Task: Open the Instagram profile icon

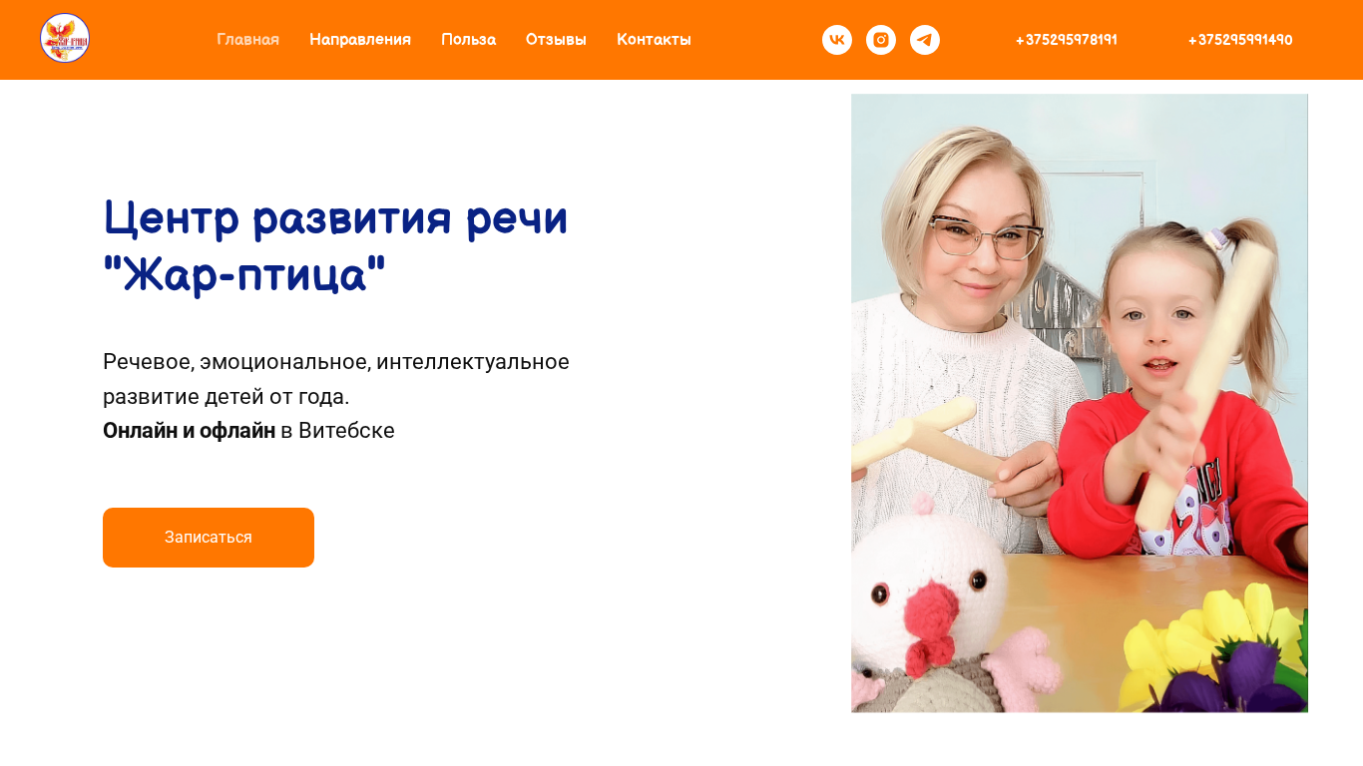Action: 880,40
